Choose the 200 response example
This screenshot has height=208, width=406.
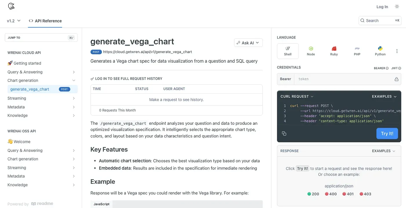tap(313, 194)
